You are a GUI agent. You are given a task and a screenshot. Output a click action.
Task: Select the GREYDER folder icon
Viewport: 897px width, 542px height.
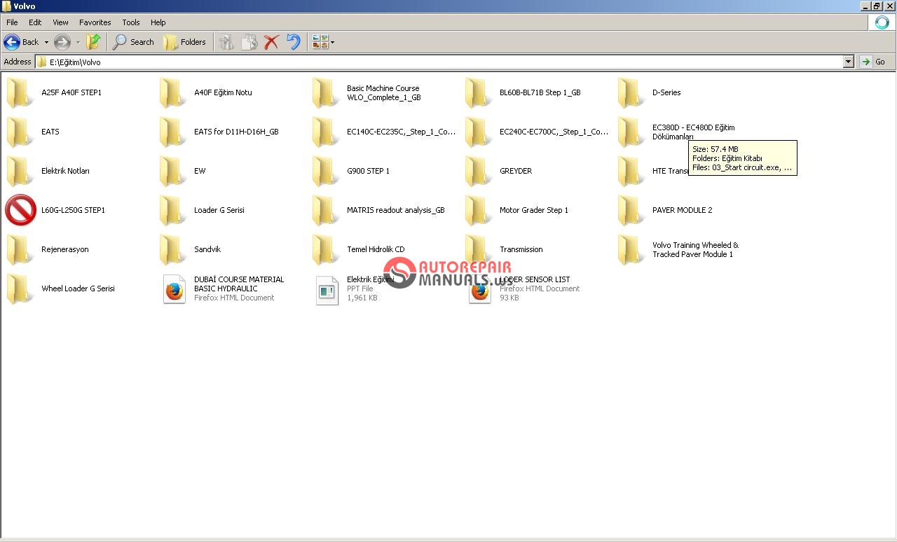tap(478, 171)
